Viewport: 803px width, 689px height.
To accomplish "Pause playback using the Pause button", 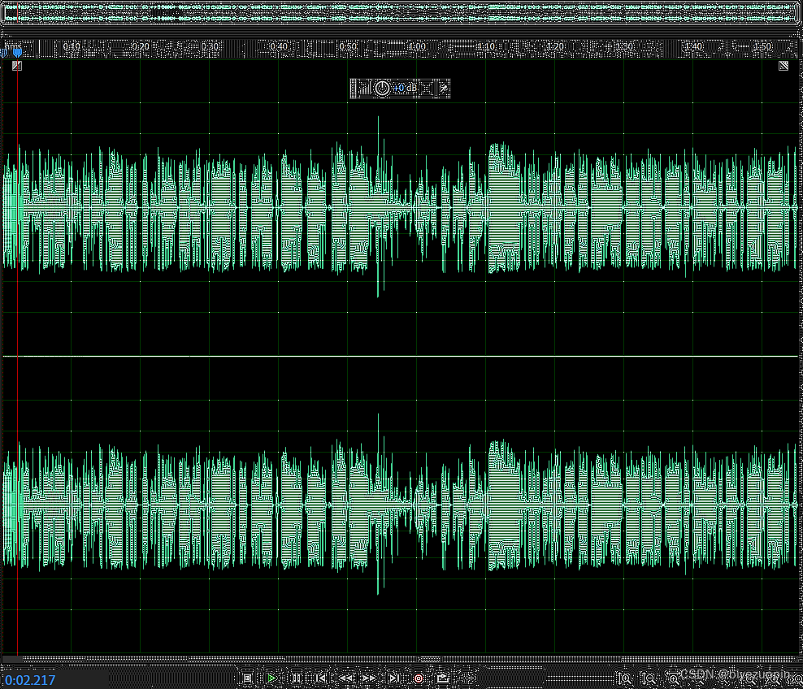I will 297,678.
